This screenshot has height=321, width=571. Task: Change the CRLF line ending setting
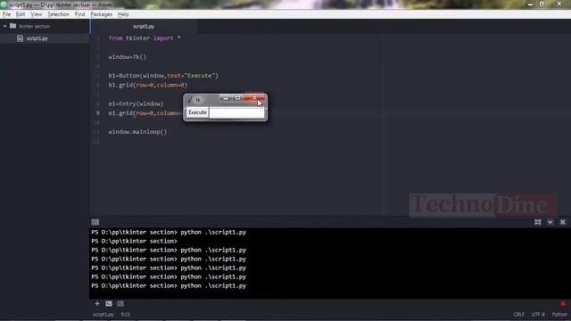[x=519, y=315]
